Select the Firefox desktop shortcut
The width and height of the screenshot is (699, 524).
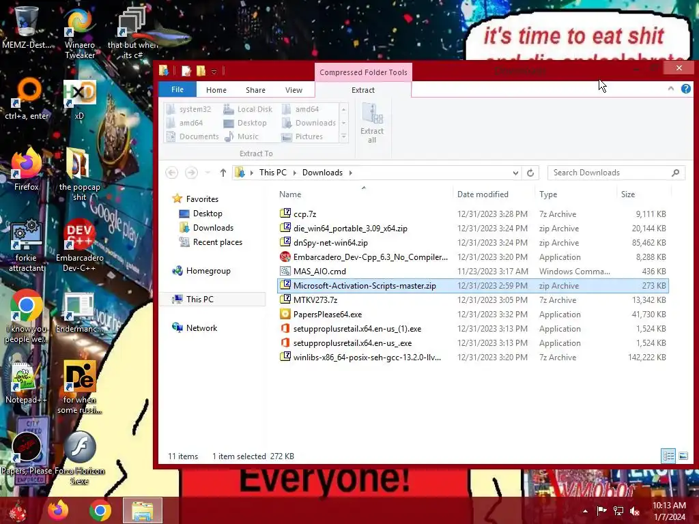(x=27, y=169)
